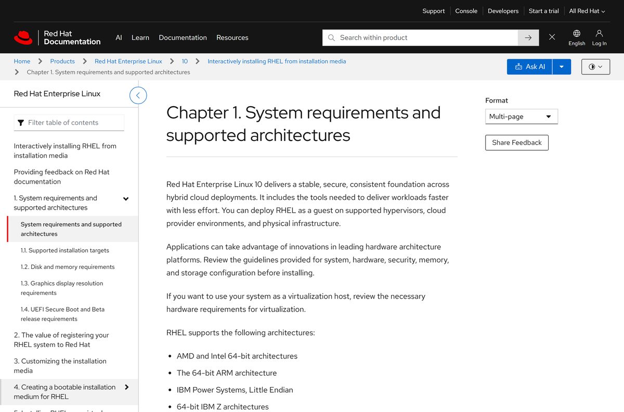Submit search with the arrow button

pyautogui.click(x=528, y=37)
